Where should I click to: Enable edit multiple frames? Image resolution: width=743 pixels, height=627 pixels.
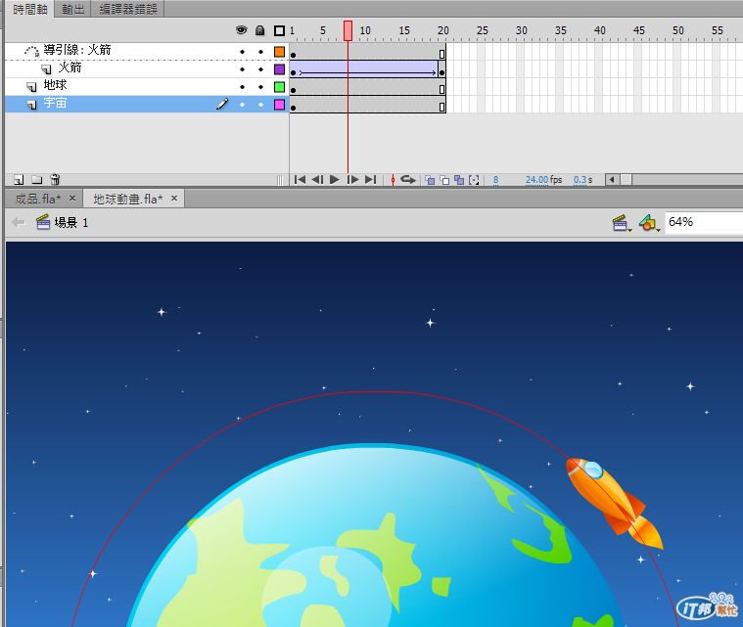pyautogui.click(x=459, y=179)
